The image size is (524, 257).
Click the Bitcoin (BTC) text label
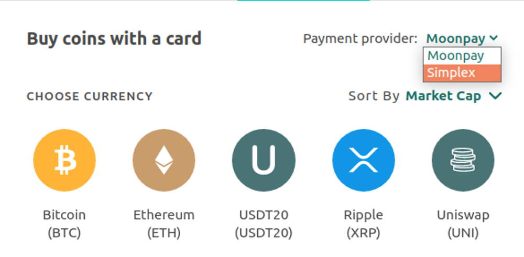[64, 224]
